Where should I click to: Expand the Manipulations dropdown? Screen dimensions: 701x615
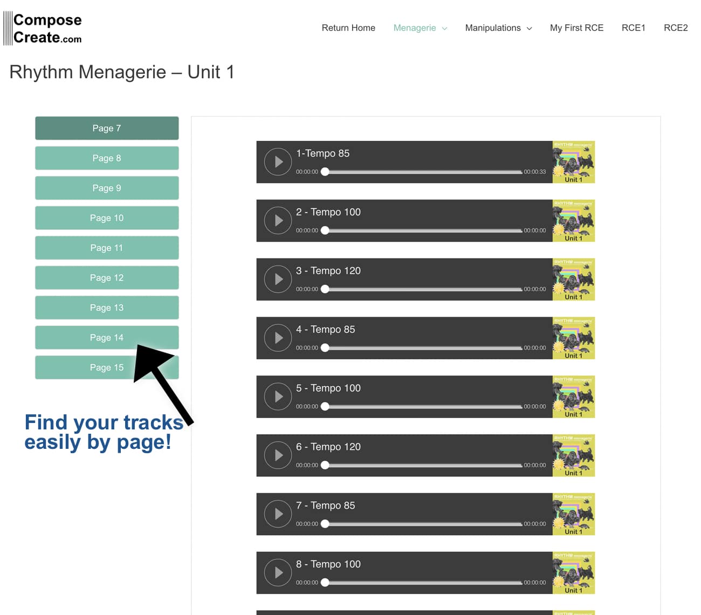[493, 28]
